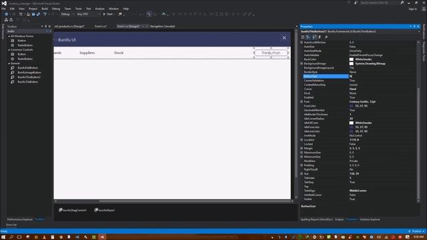Screen dimensions: 427x240
Task: Click the Save All toolbar icon
Action: (x=38, y=14)
